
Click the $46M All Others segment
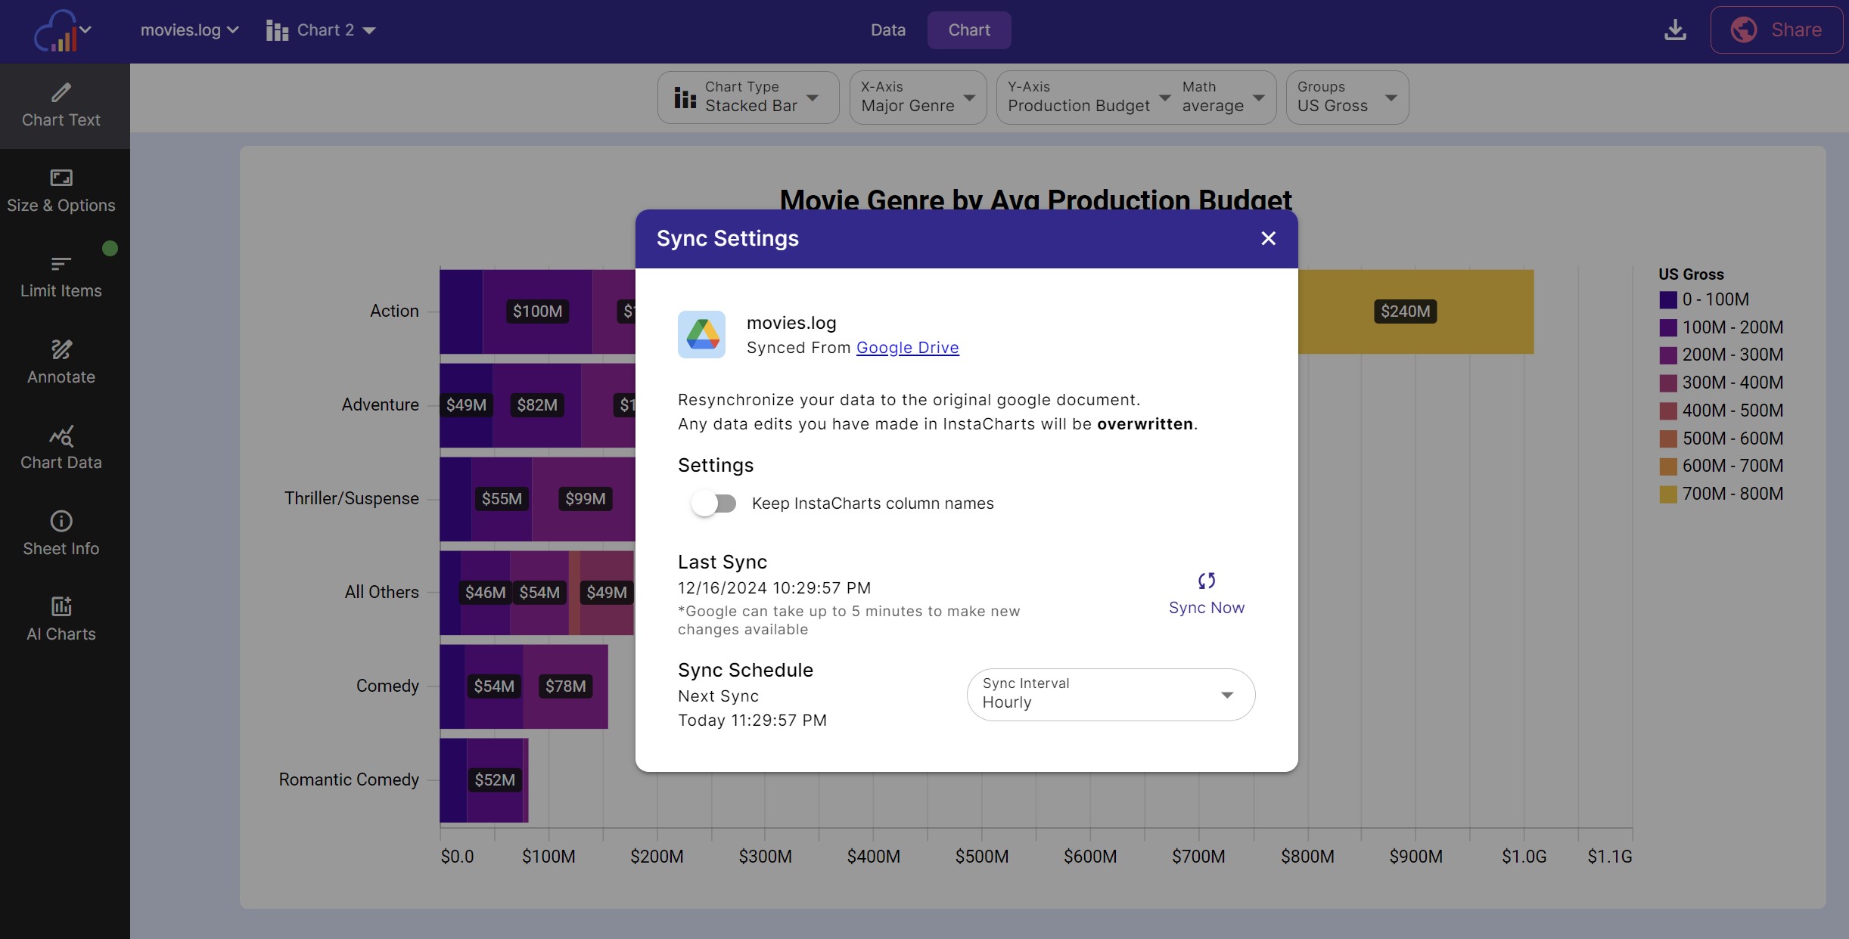pyautogui.click(x=485, y=593)
